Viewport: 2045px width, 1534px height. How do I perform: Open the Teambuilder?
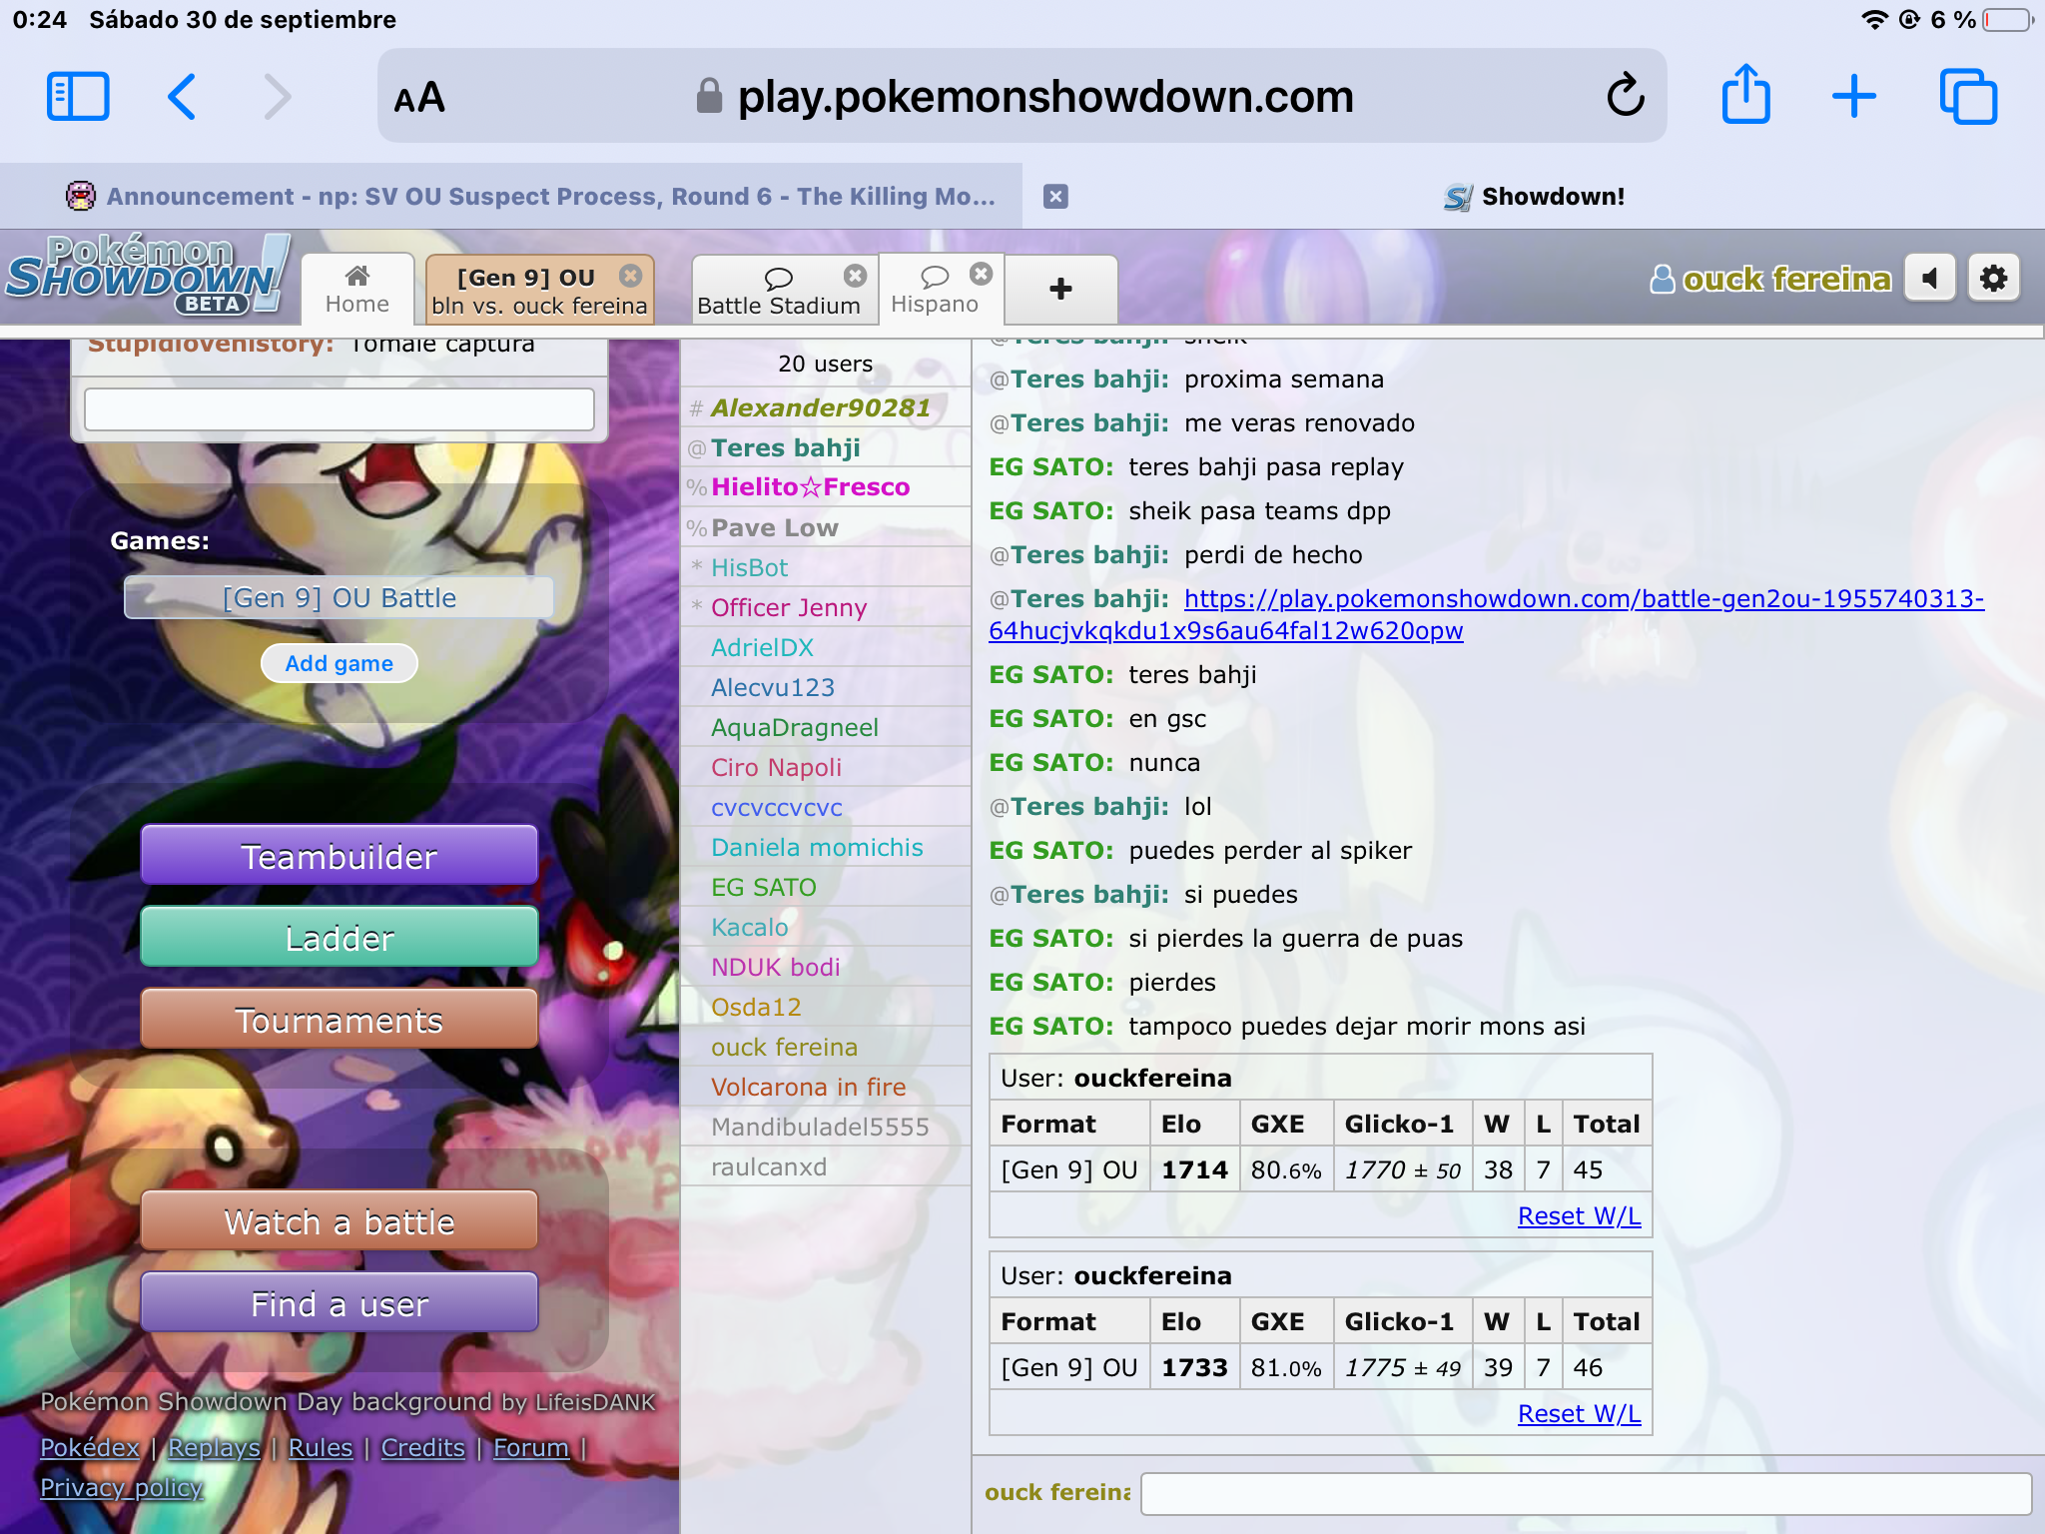[x=340, y=857]
